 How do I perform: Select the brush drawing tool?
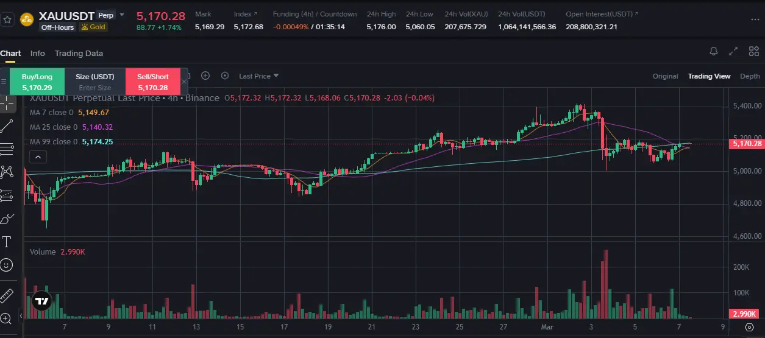coord(7,219)
